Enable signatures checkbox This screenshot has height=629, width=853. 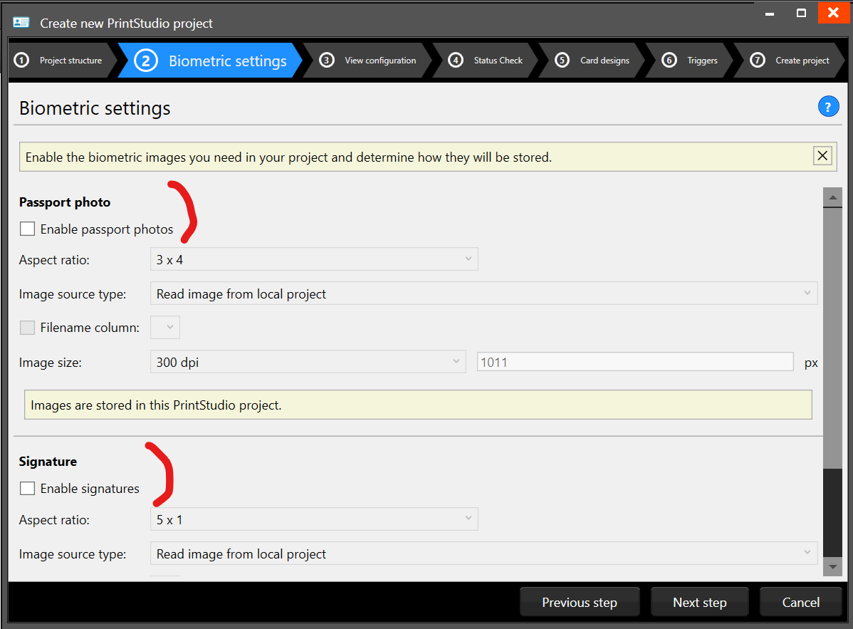coord(27,488)
